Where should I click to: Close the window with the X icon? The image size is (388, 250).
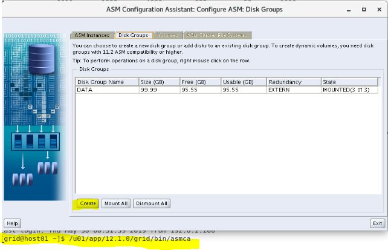click(379, 9)
